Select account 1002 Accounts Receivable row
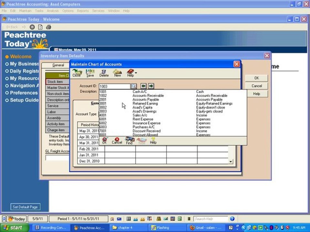Screen dimensions: 310x232 173,96
